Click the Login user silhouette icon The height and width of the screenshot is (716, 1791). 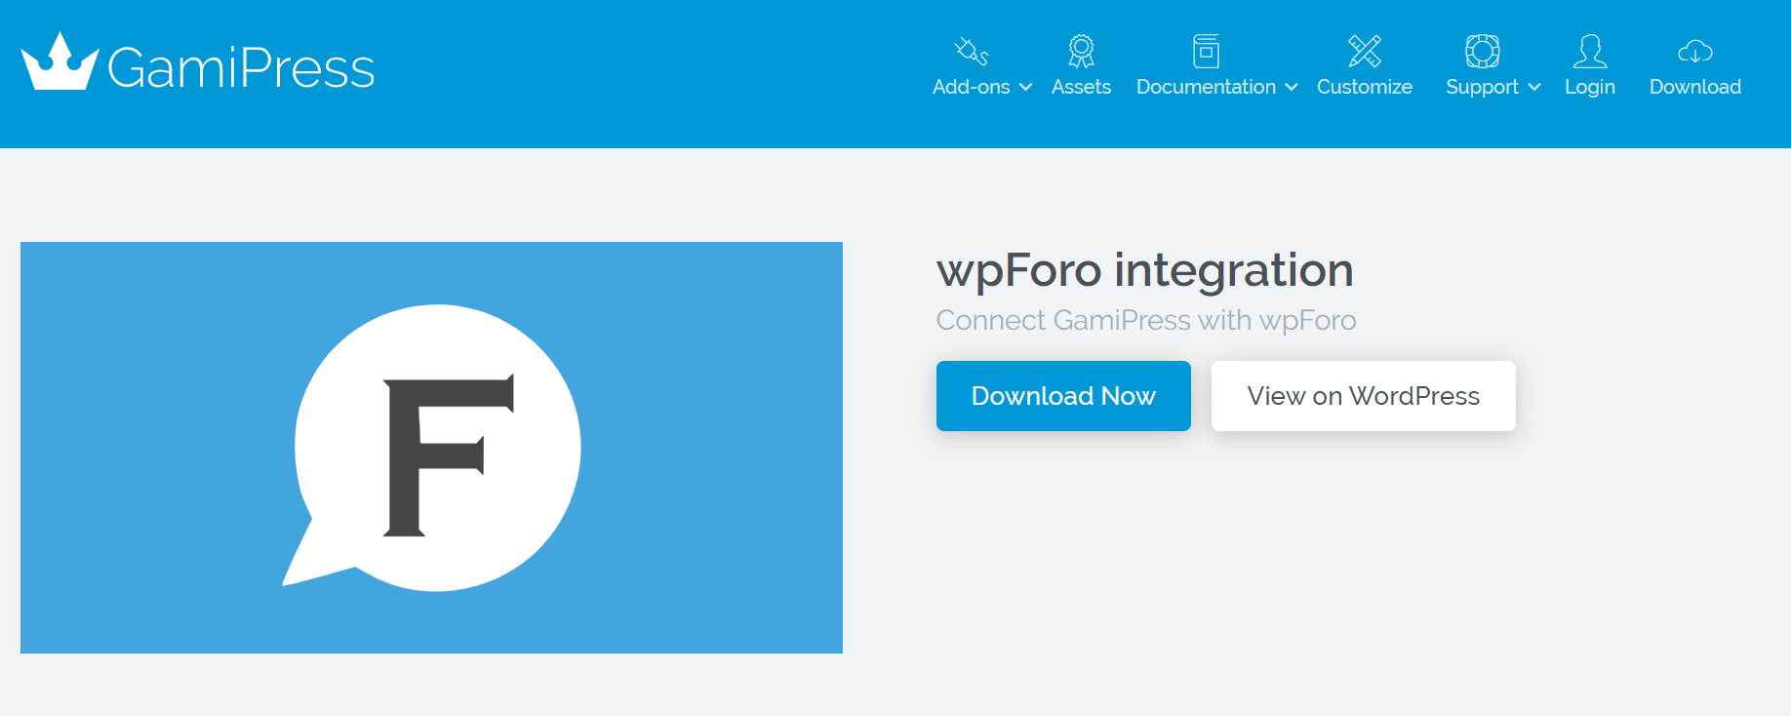(x=1590, y=51)
